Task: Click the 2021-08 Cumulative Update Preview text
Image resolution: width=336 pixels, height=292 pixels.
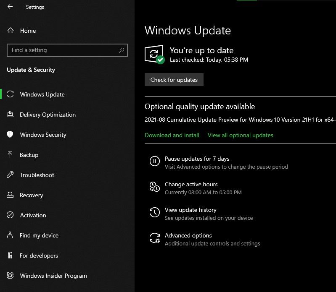Action: click(240, 120)
